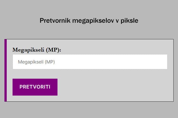178x118 pixels.
Task: Click the word "piksle" in the title
Action: 130,21
